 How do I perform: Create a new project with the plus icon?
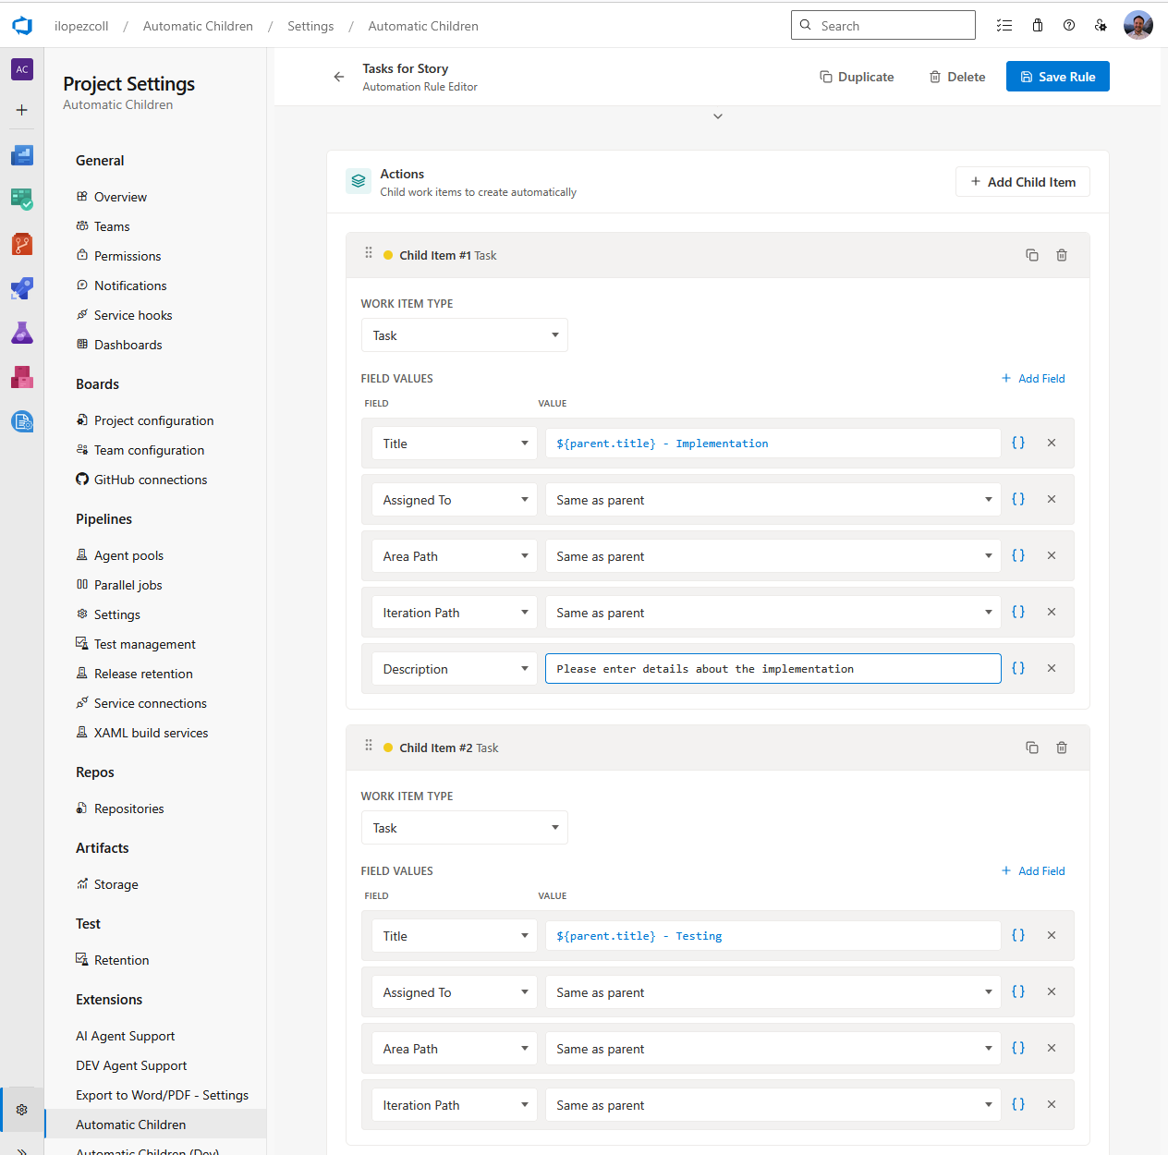[x=21, y=110]
